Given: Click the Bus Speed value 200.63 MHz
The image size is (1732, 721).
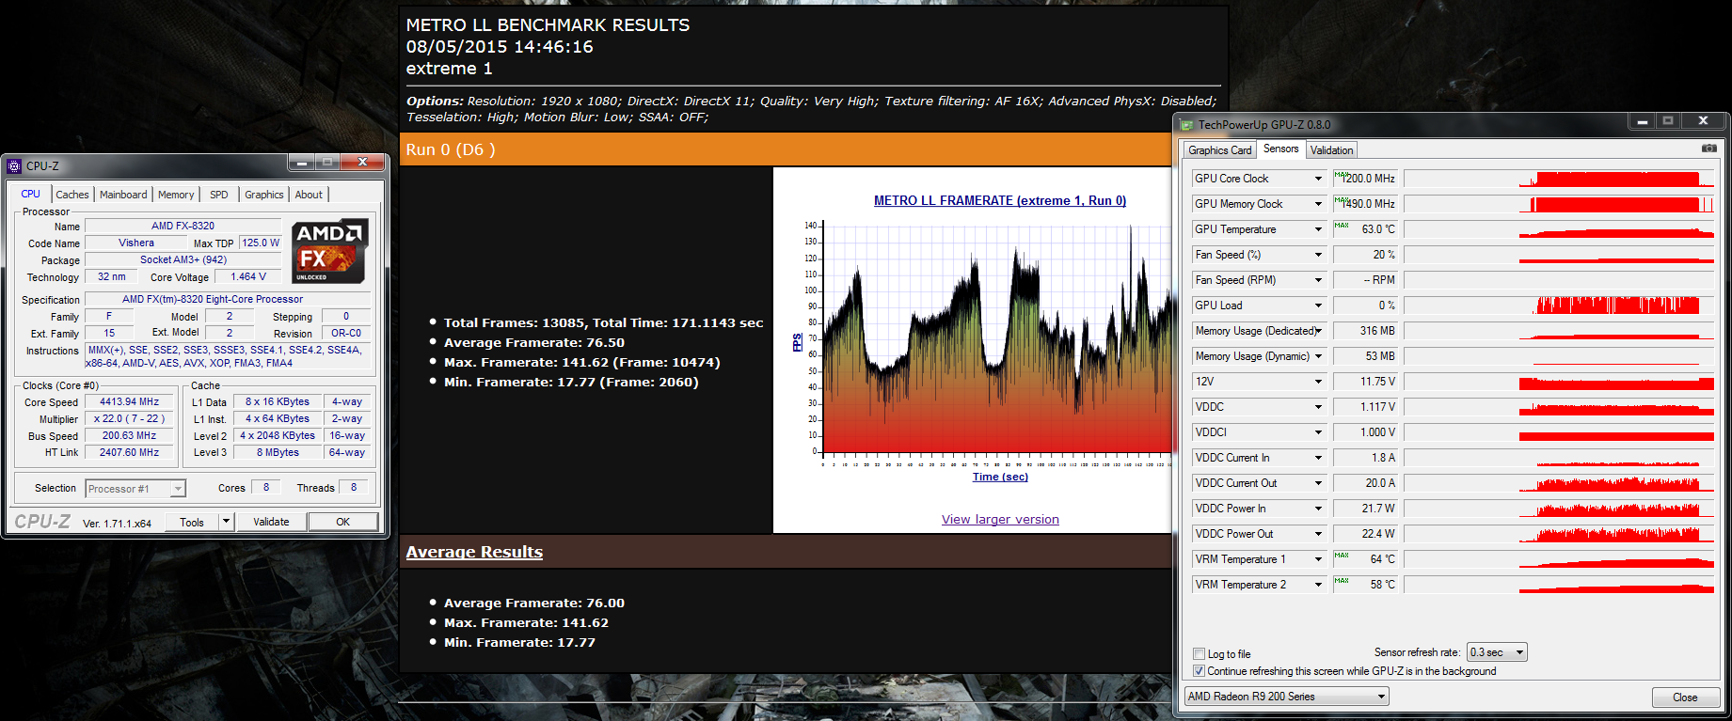Looking at the screenshot, I should click(x=129, y=436).
